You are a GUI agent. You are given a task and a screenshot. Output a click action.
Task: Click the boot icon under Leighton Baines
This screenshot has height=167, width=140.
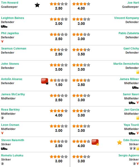pos(4,26)
